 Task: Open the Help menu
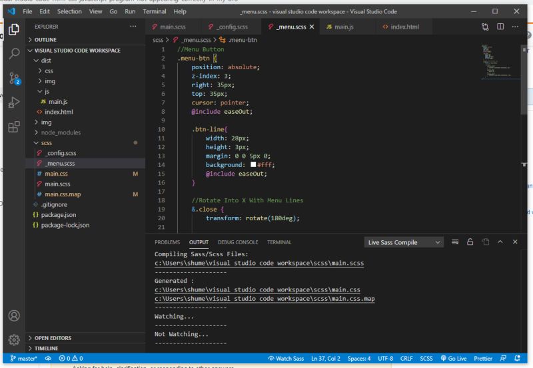click(180, 11)
